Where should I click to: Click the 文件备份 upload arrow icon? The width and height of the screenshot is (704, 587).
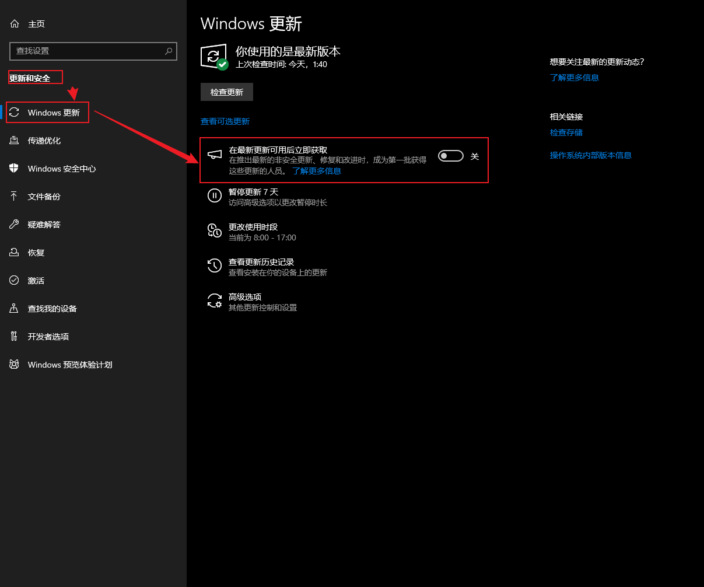(x=15, y=197)
